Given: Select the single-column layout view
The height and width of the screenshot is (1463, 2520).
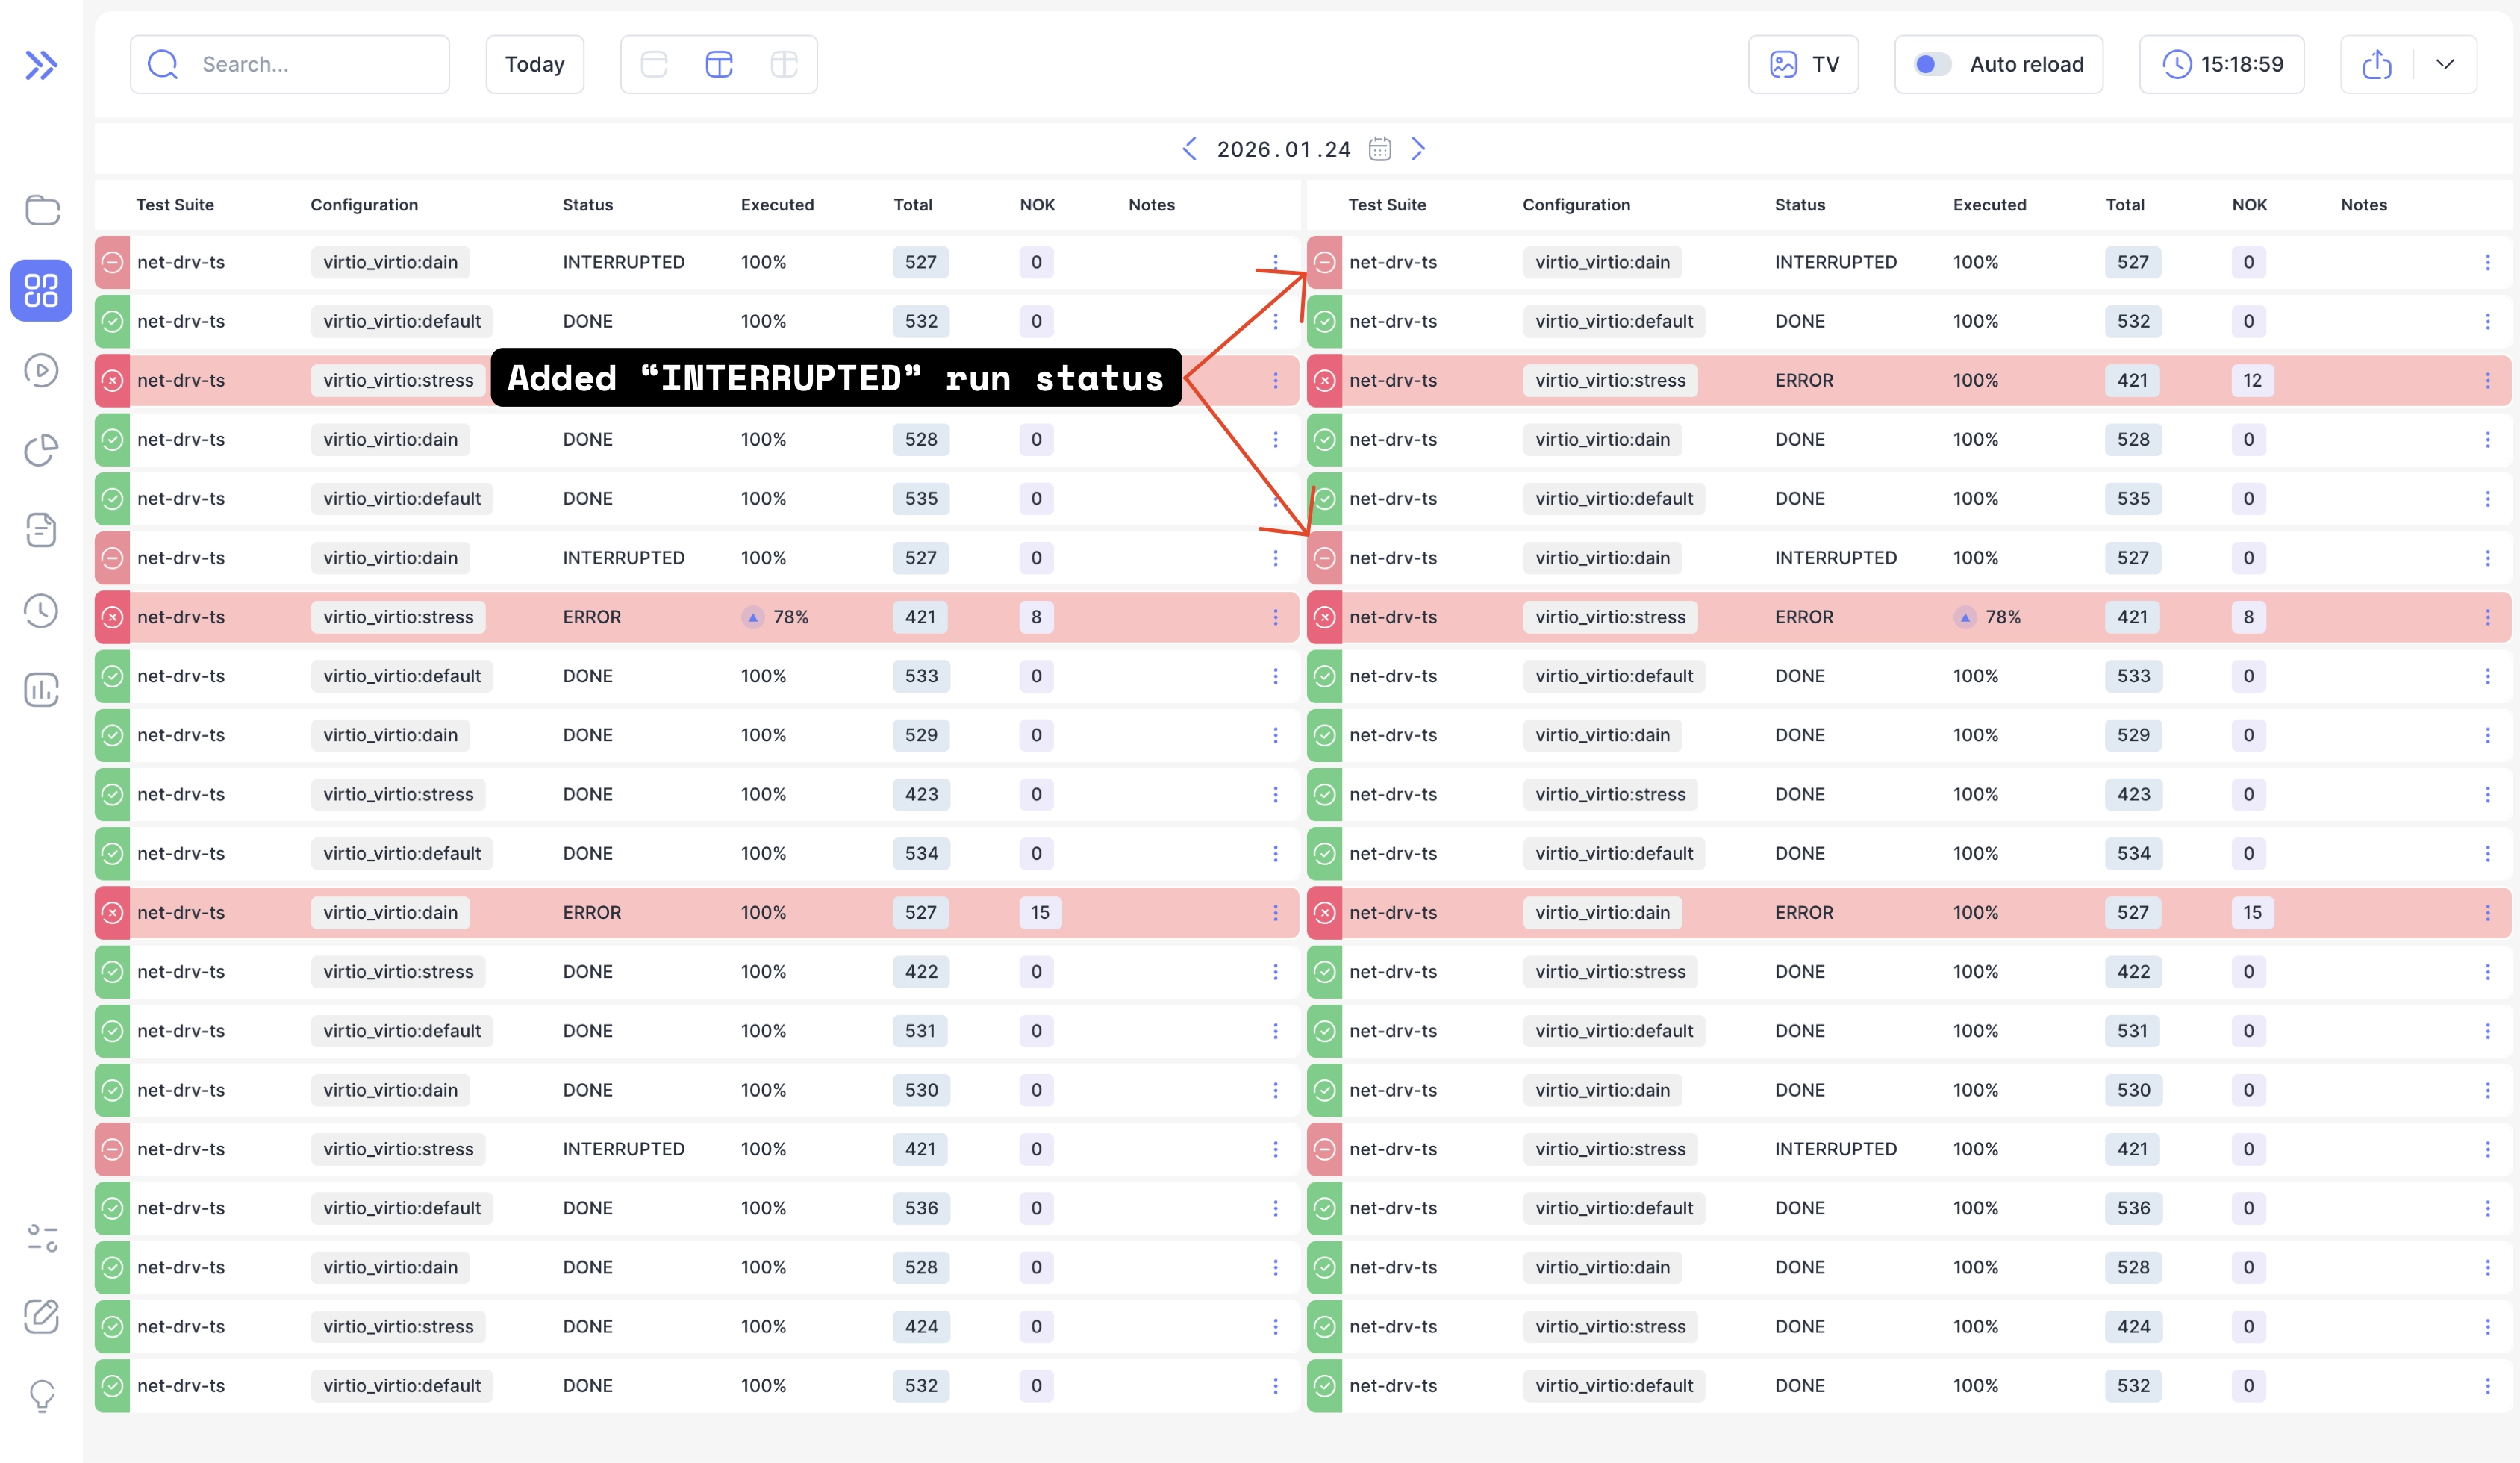Looking at the screenshot, I should (x=654, y=65).
